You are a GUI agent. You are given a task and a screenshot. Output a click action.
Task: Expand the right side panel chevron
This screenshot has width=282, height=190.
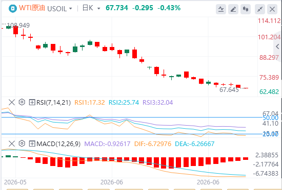(x=277, y=47)
